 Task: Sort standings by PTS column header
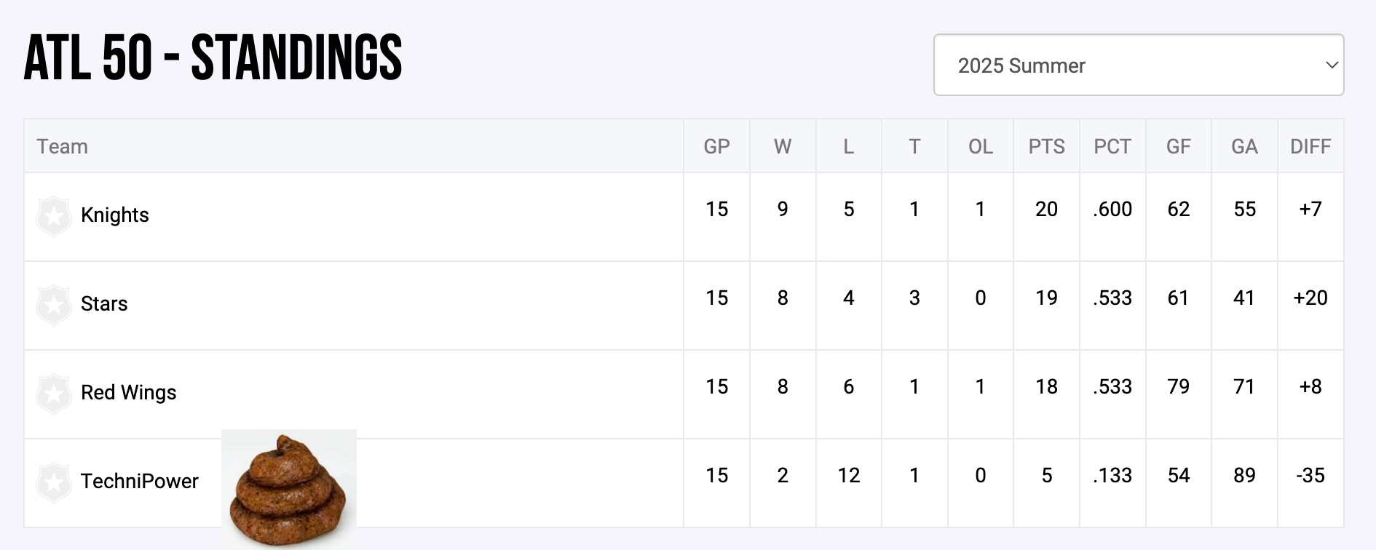[1046, 147]
